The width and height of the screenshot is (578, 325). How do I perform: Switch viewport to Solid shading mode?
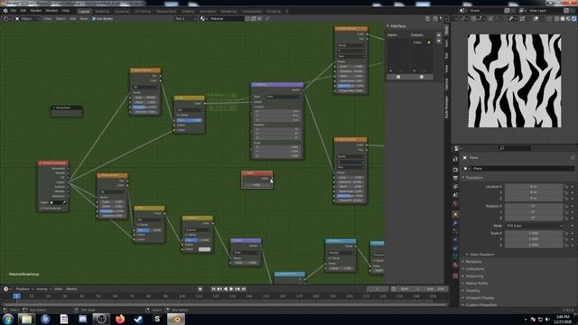coord(563,18)
